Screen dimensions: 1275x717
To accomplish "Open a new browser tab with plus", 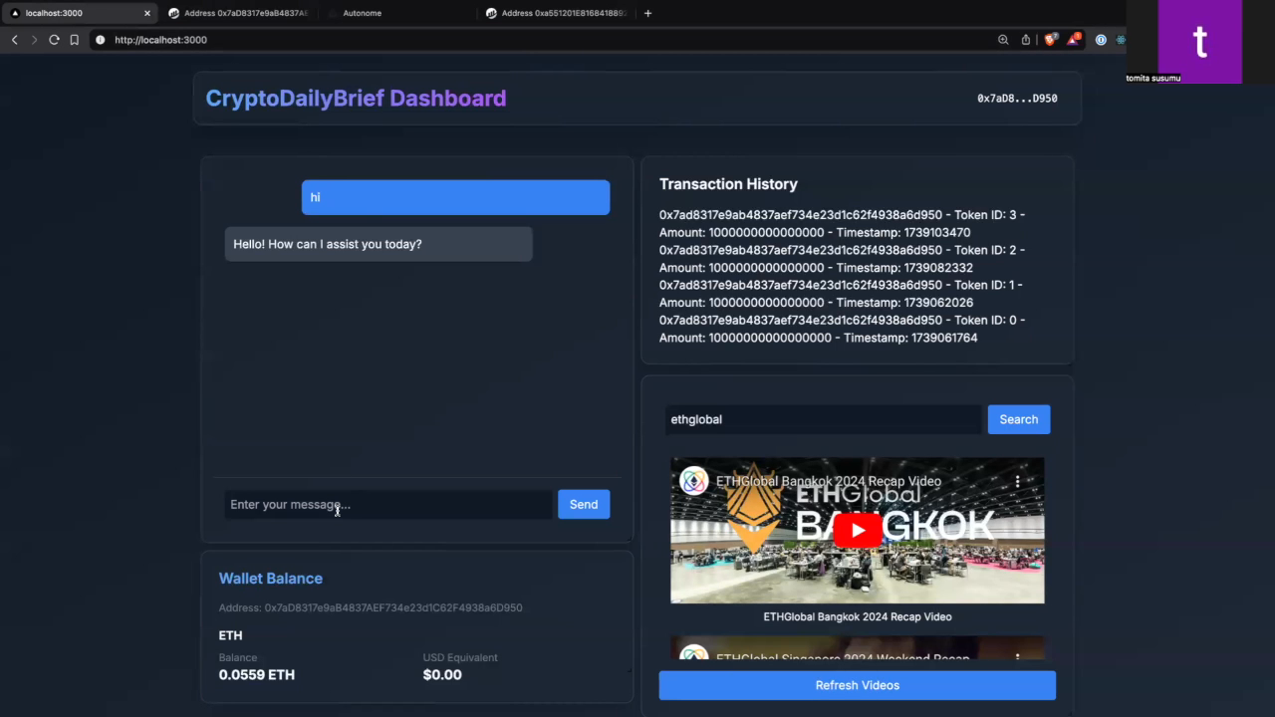I will pos(647,13).
